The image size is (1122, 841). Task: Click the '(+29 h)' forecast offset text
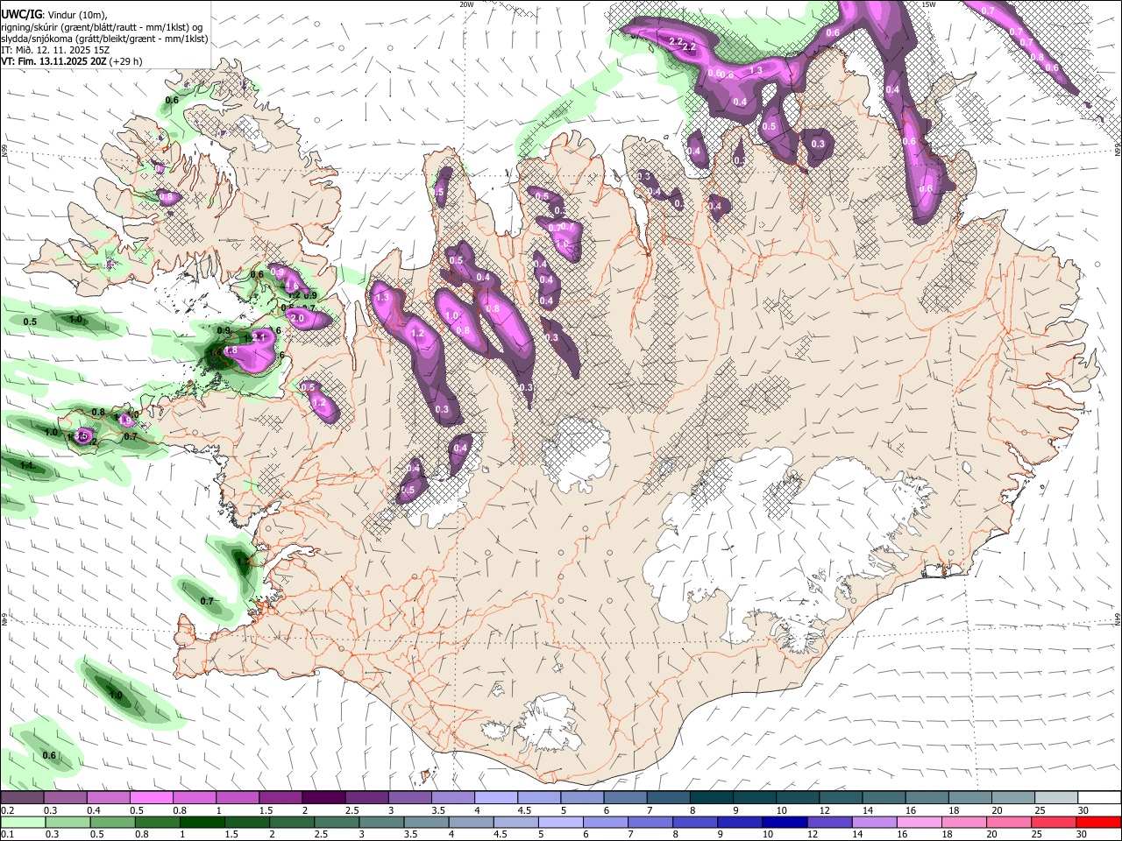coord(126,61)
